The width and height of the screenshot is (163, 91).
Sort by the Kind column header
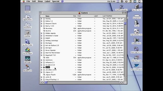(x=79, y=16)
